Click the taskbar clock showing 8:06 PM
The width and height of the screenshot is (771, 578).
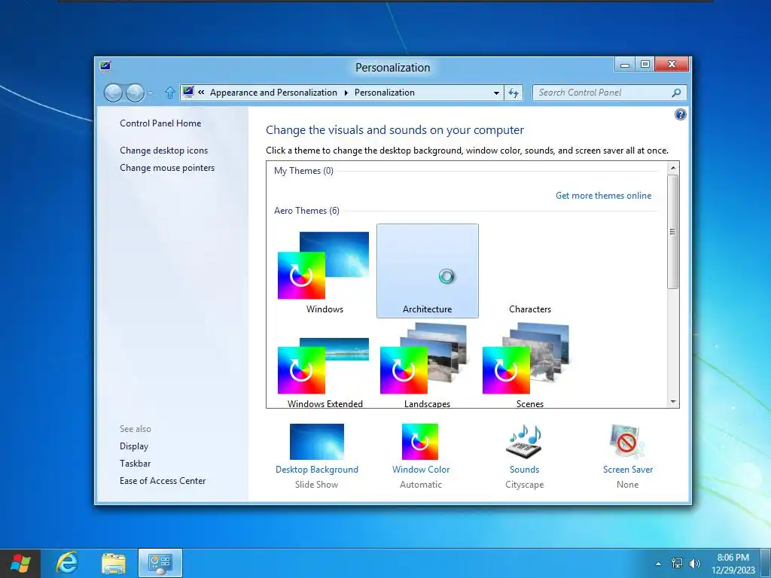[733, 564]
